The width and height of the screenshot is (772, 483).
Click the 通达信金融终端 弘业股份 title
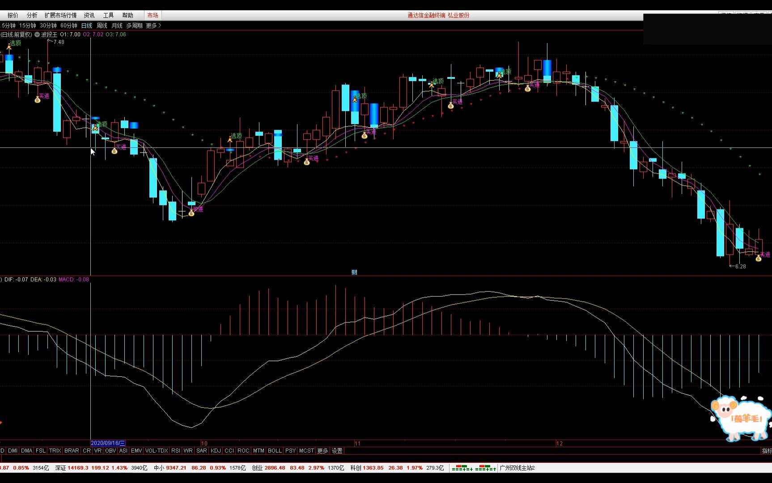tap(438, 15)
